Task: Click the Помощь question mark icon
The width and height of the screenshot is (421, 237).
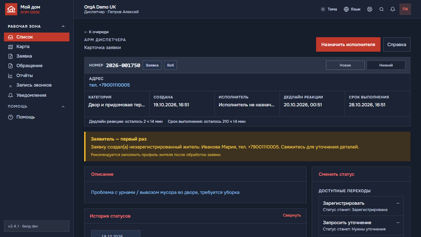Action: (x=11, y=117)
